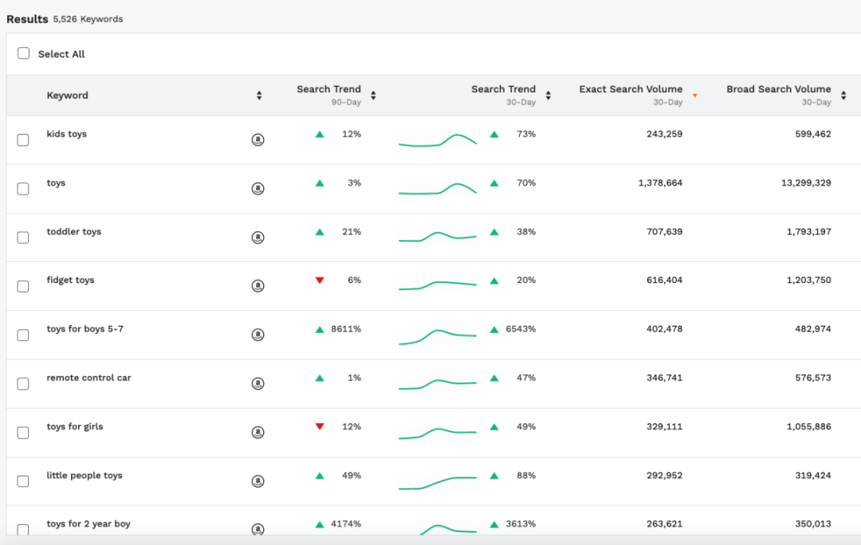Viewport: 861px width, 545px height.
Task: Click the Exact Search Volume column header
Action: (630, 89)
